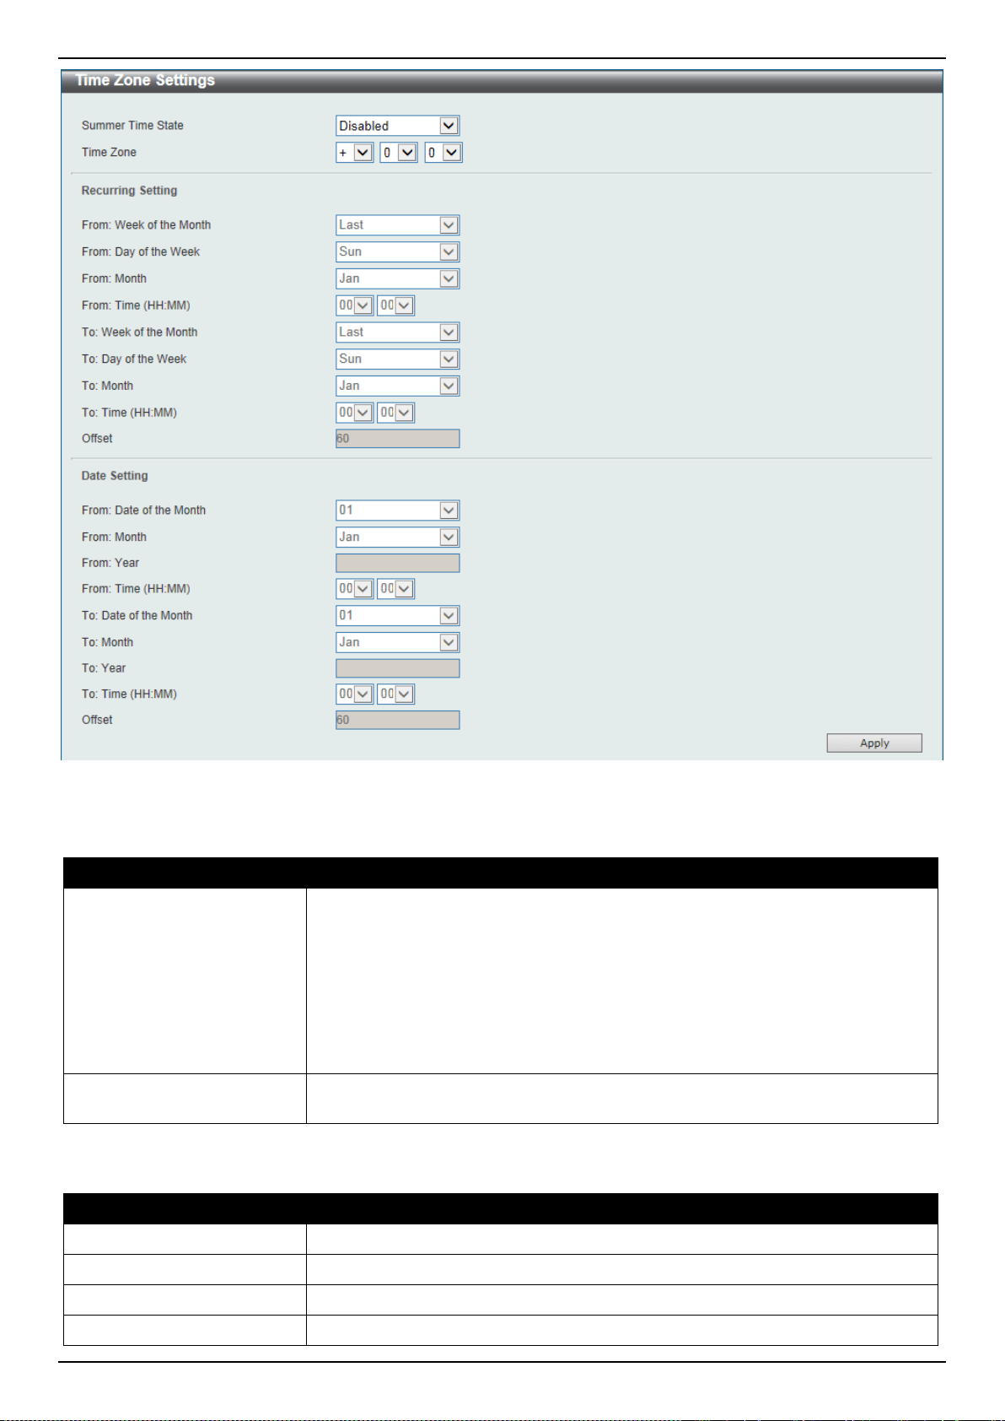Click the Date Setting Offset field
The image size is (1005, 1421).
click(x=397, y=720)
